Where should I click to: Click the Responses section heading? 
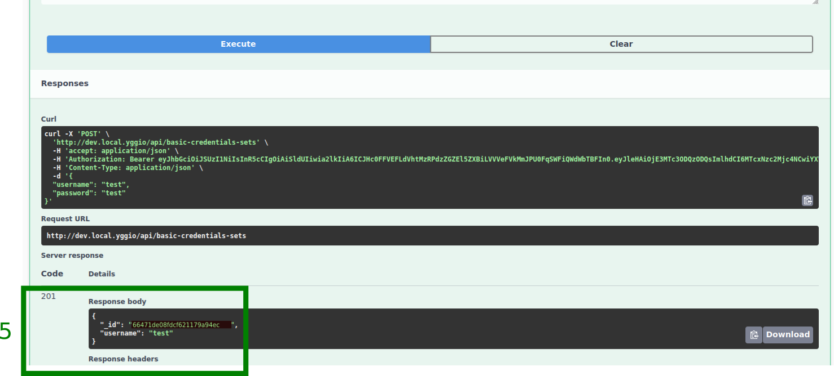click(x=65, y=83)
